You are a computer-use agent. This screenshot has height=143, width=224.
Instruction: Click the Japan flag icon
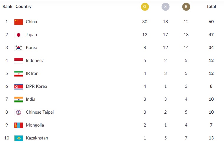click(x=19, y=35)
